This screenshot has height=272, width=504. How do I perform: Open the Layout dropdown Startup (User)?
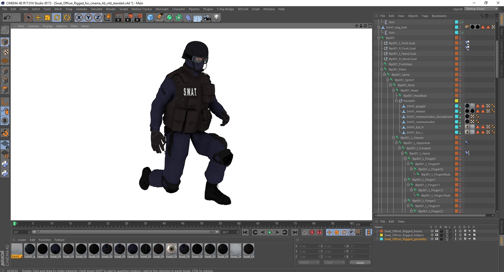coord(481,9)
